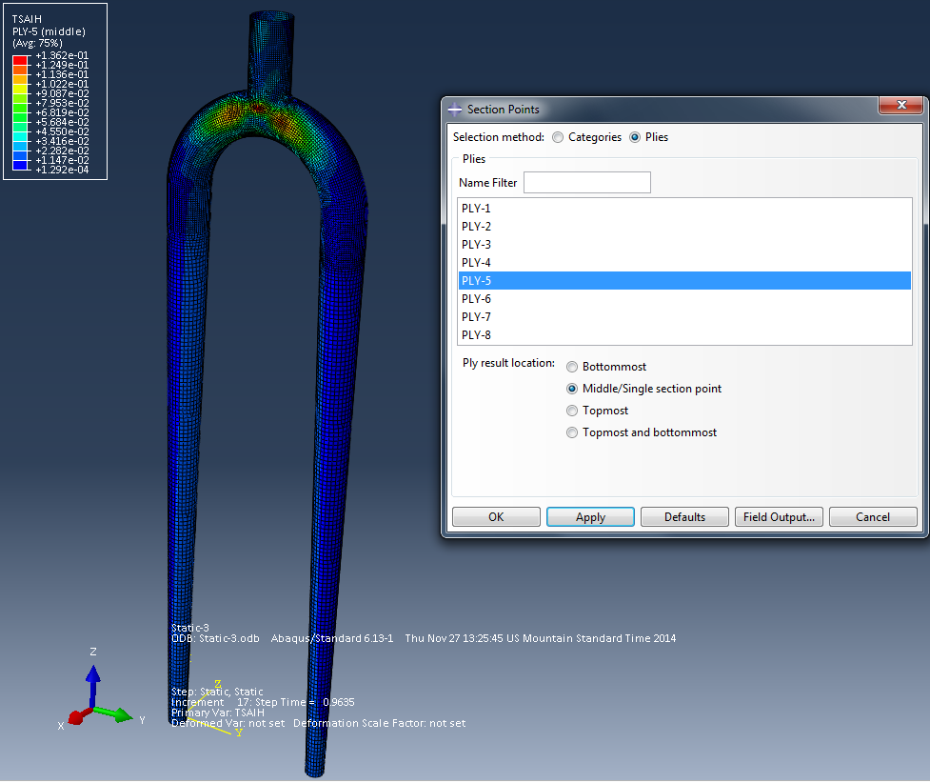The height and width of the screenshot is (783, 930).
Task: Click Apply in Section Points dialog
Action: tap(590, 517)
